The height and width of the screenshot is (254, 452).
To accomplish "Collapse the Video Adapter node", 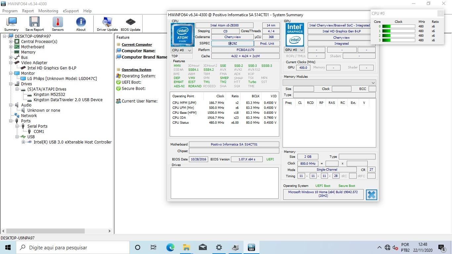I will [11, 63].
